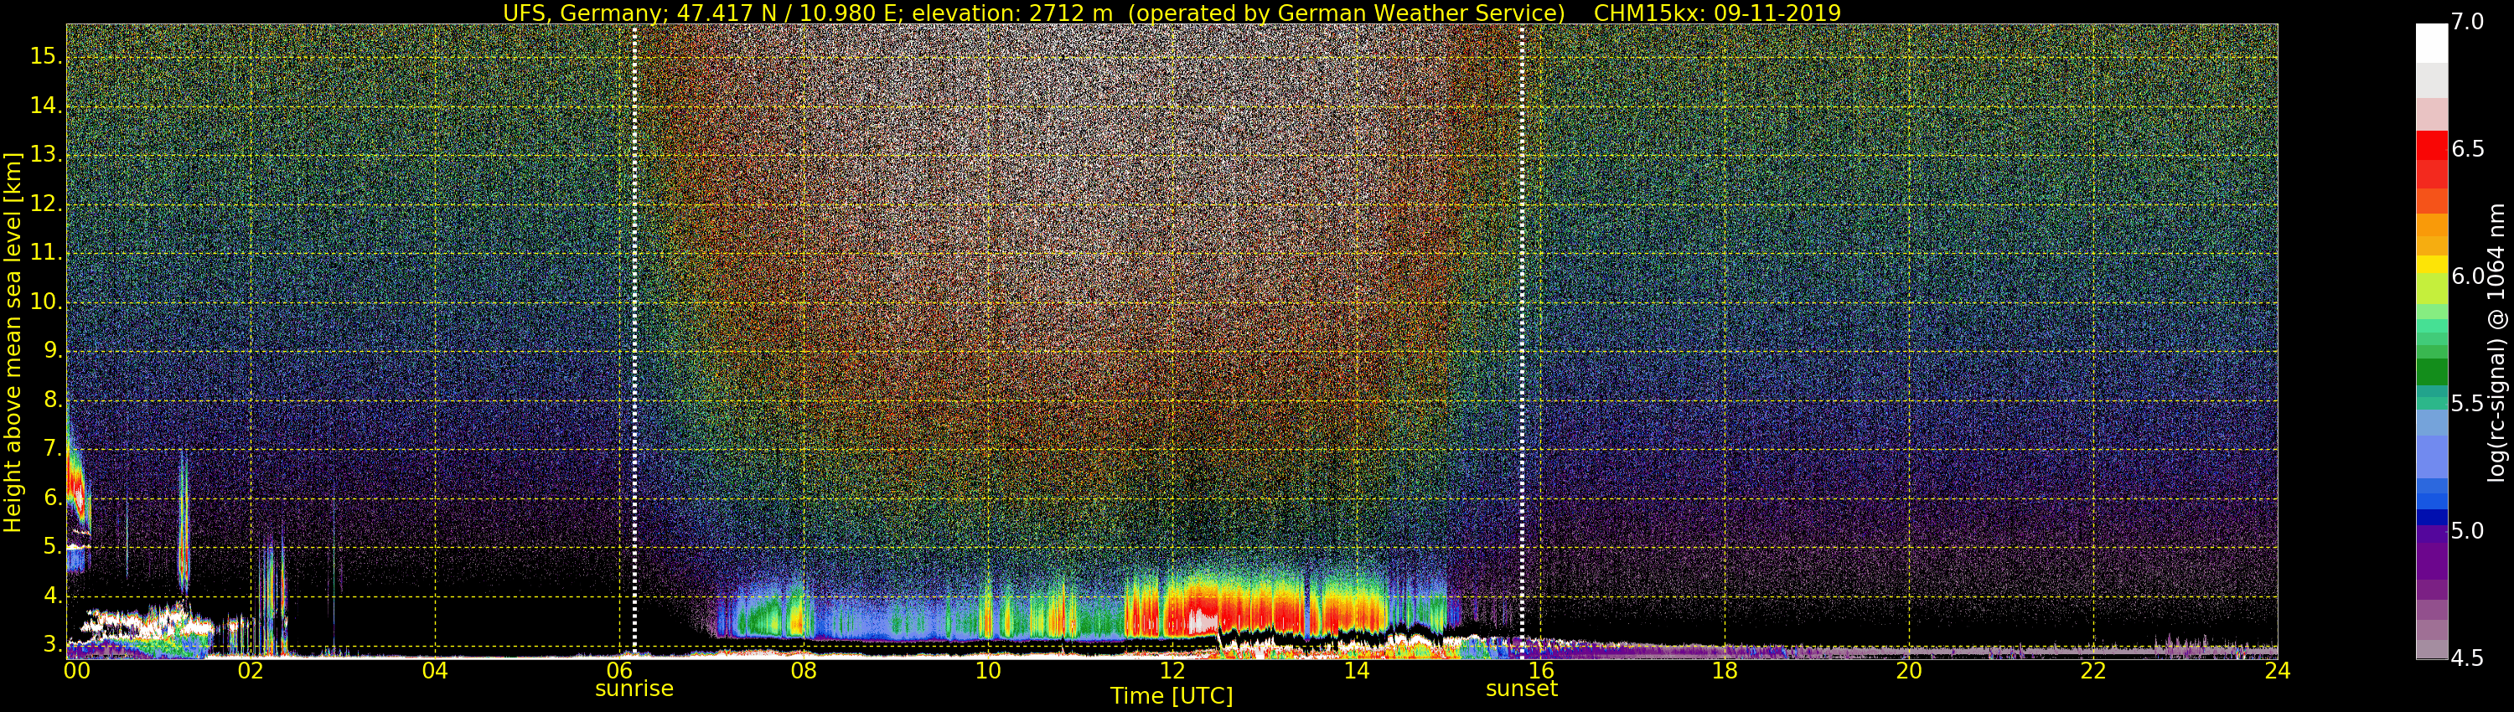This screenshot has height=712, width=2514.
Task: Click the sunset label below the time axis
Action: 1520,689
